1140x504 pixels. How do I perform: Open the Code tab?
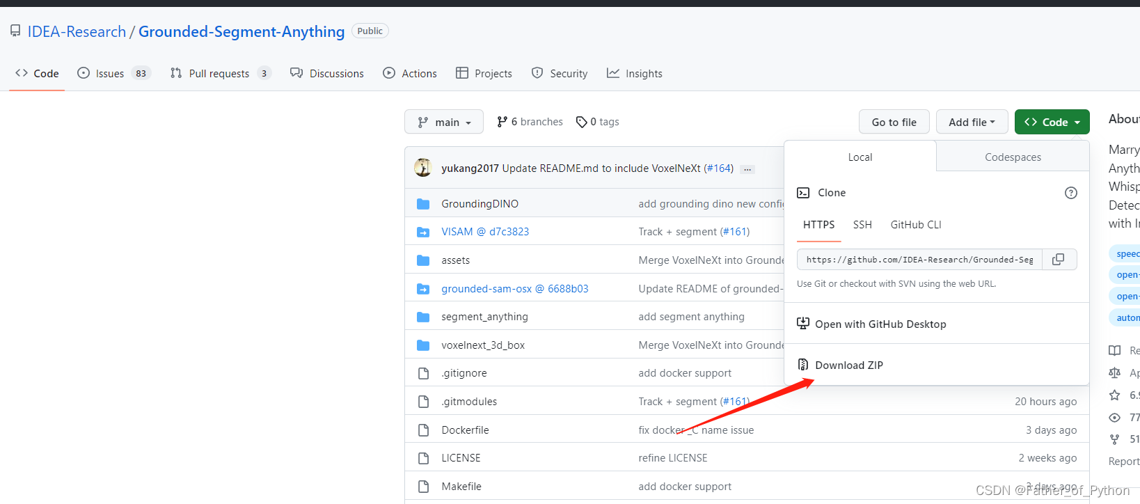[37, 73]
